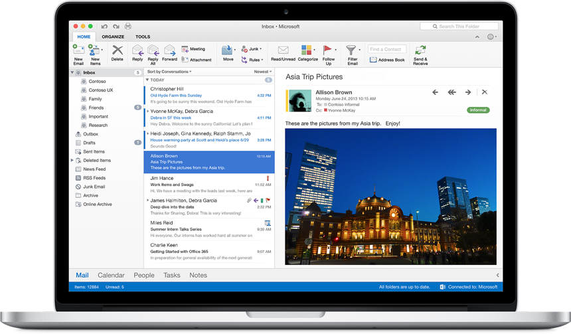Toggle Read/Unread status of message

coord(283,50)
